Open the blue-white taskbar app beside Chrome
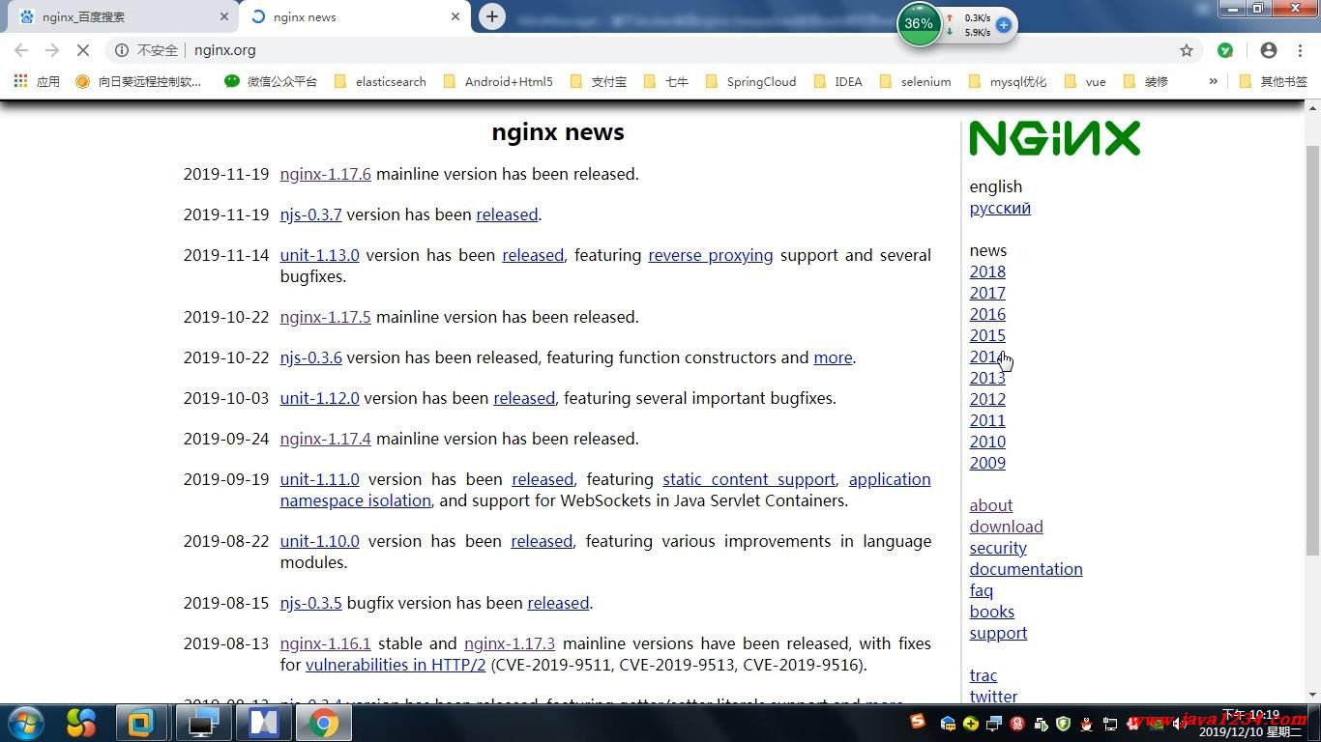This screenshot has height=742, width=1321. (x=263, y=723)
